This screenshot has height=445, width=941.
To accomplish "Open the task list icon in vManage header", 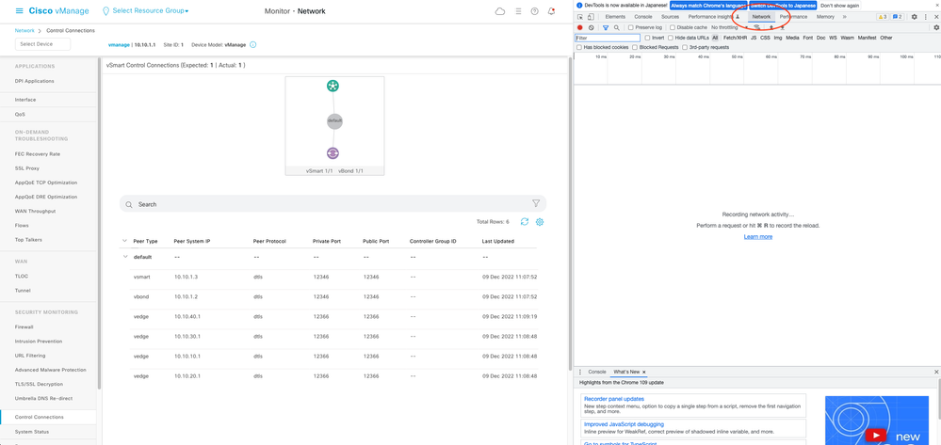I will pos(518,11).
